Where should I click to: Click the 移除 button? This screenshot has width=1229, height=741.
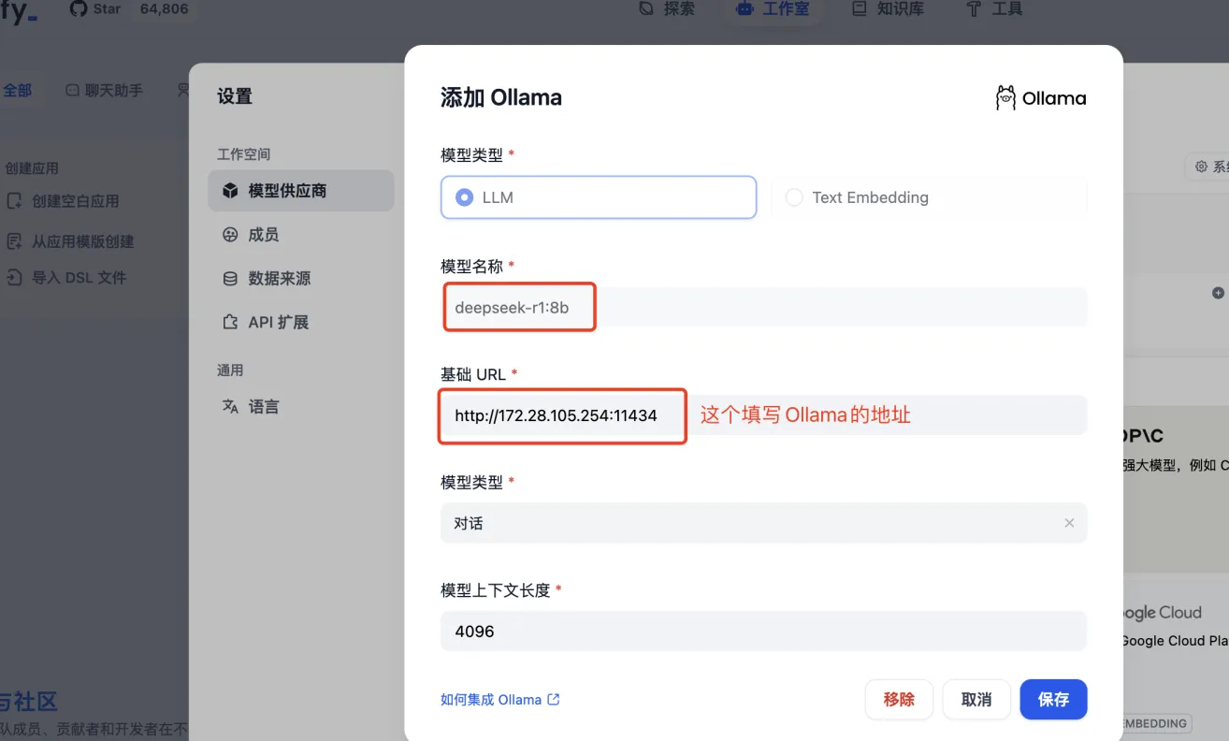click(x=899, y=700)
